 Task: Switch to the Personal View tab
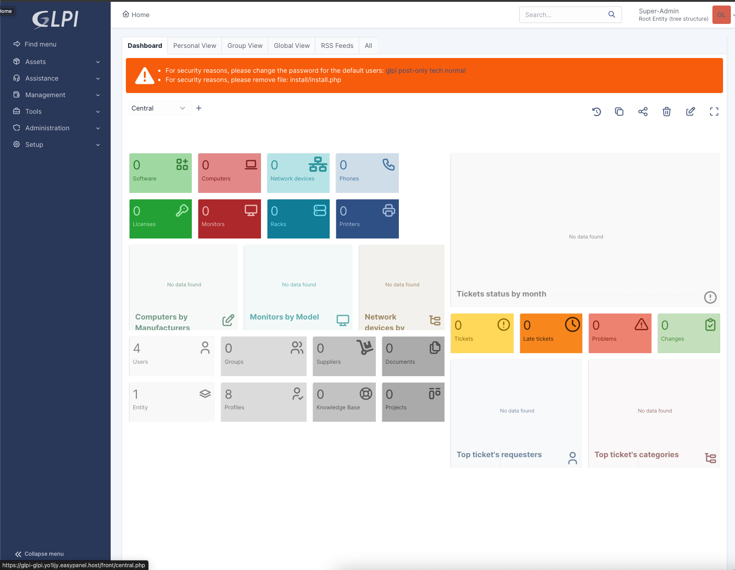[195, 46]
